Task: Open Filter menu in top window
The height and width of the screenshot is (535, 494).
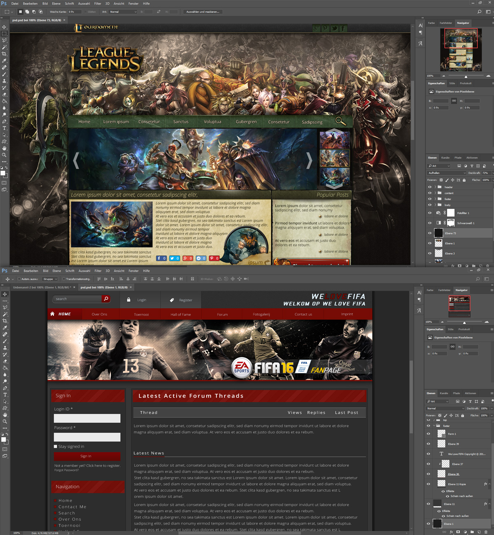Action: pos(98,3)
